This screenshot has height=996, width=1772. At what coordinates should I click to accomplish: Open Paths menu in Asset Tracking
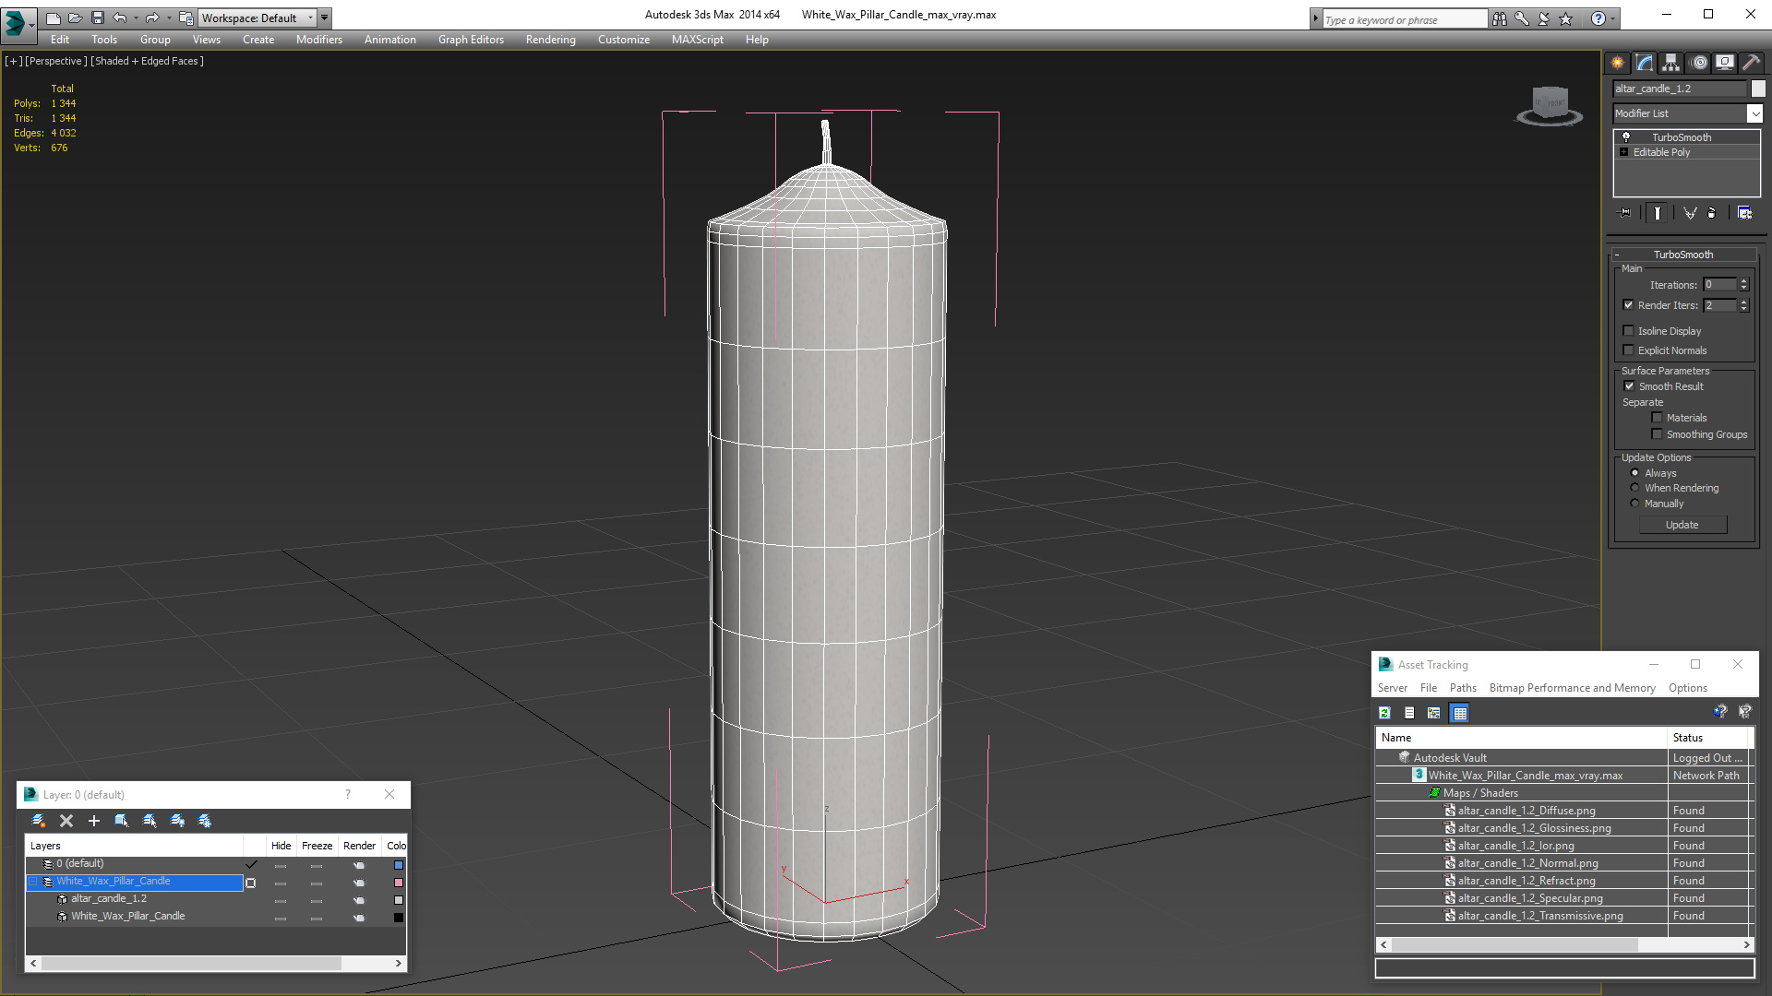pyautogui.click(x=1462, y=688)
